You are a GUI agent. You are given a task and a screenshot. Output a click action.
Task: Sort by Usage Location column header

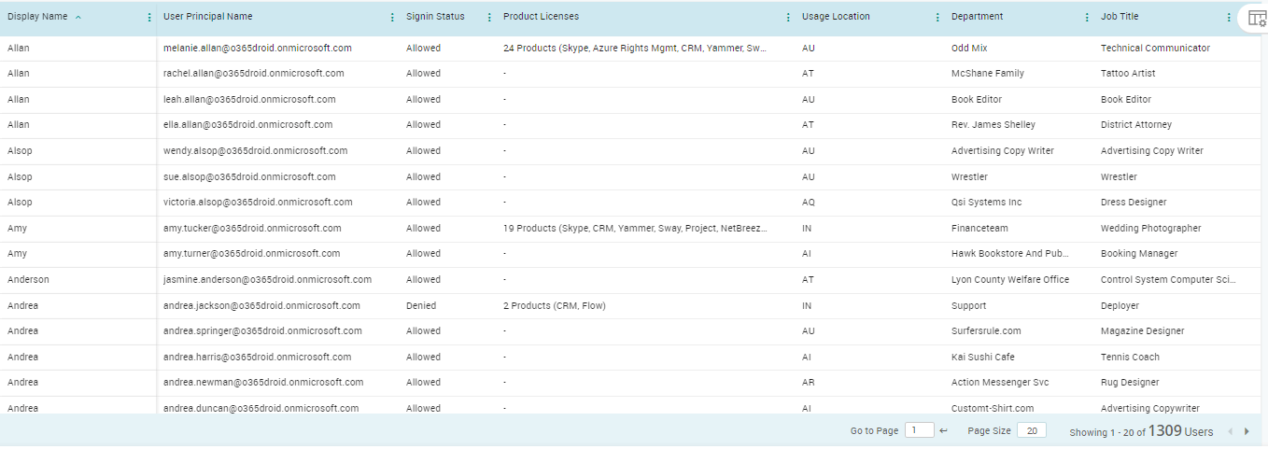[835, 17]
